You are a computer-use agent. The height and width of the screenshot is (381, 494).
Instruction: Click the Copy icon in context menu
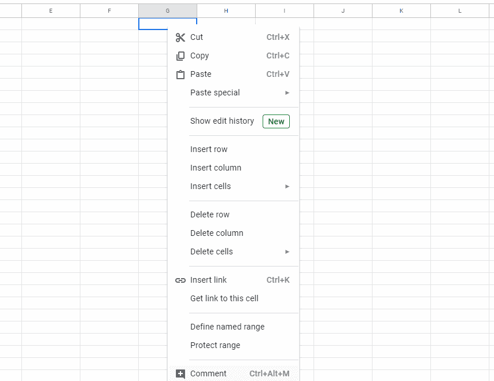tap(180, 56)
